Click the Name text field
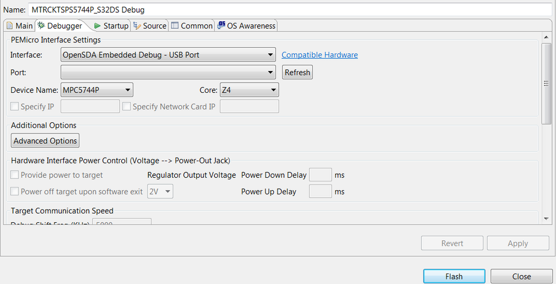556x284 pixels. (289, 10)
